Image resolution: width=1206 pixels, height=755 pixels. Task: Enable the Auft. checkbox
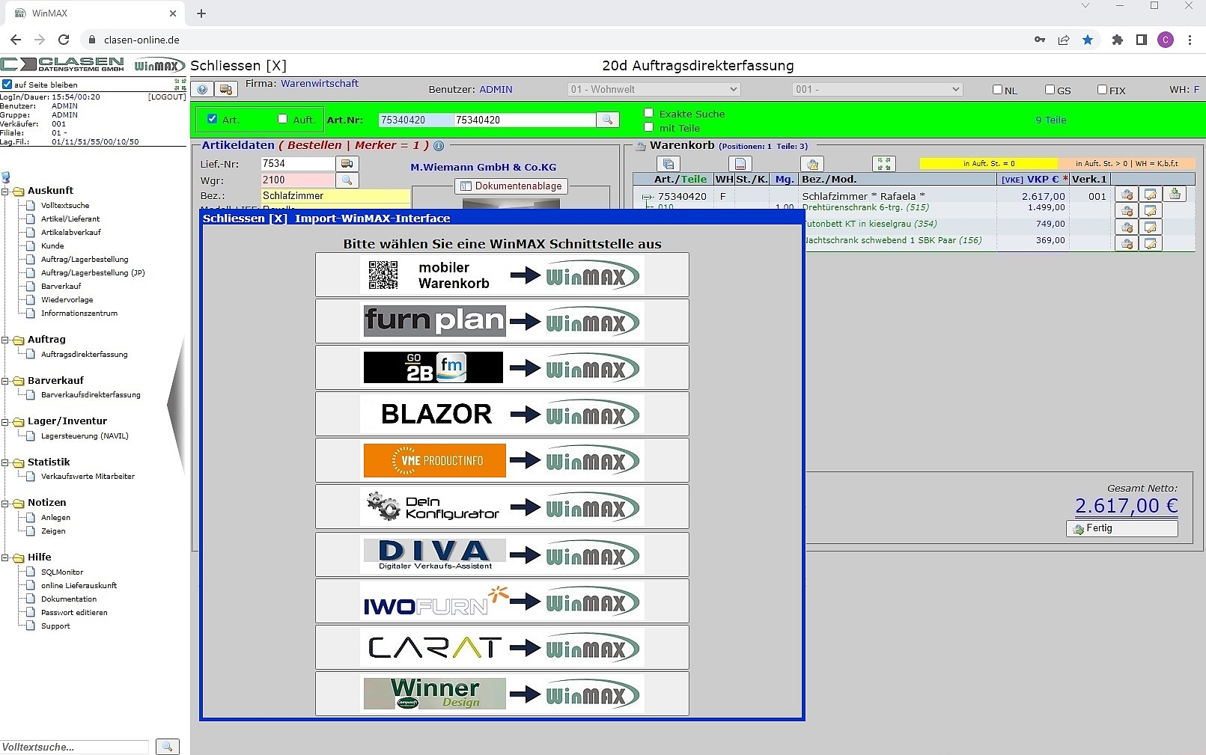[283, 119]
